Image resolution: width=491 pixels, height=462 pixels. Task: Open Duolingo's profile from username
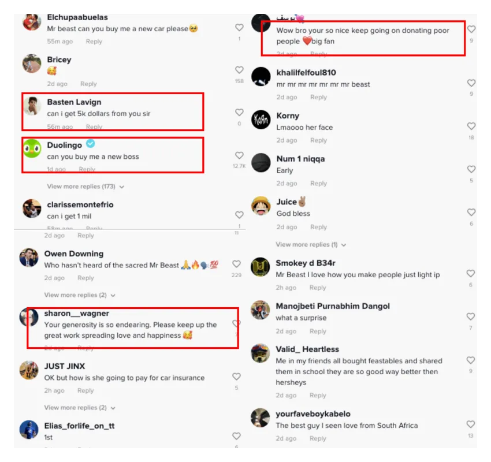point(65,145)
